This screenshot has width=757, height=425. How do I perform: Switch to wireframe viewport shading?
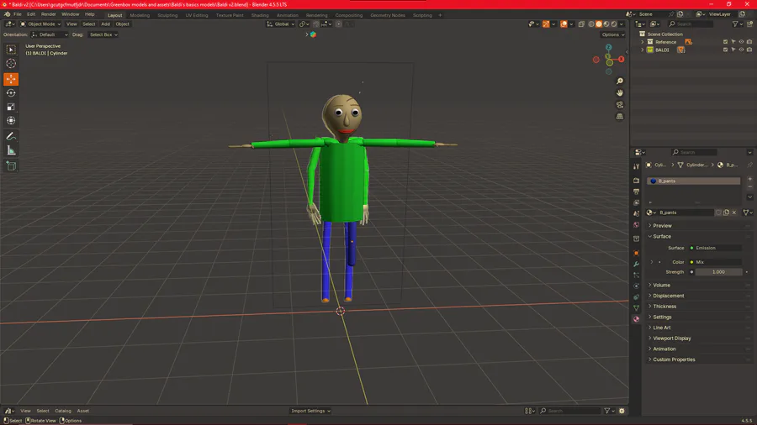(x=591, y=24)
